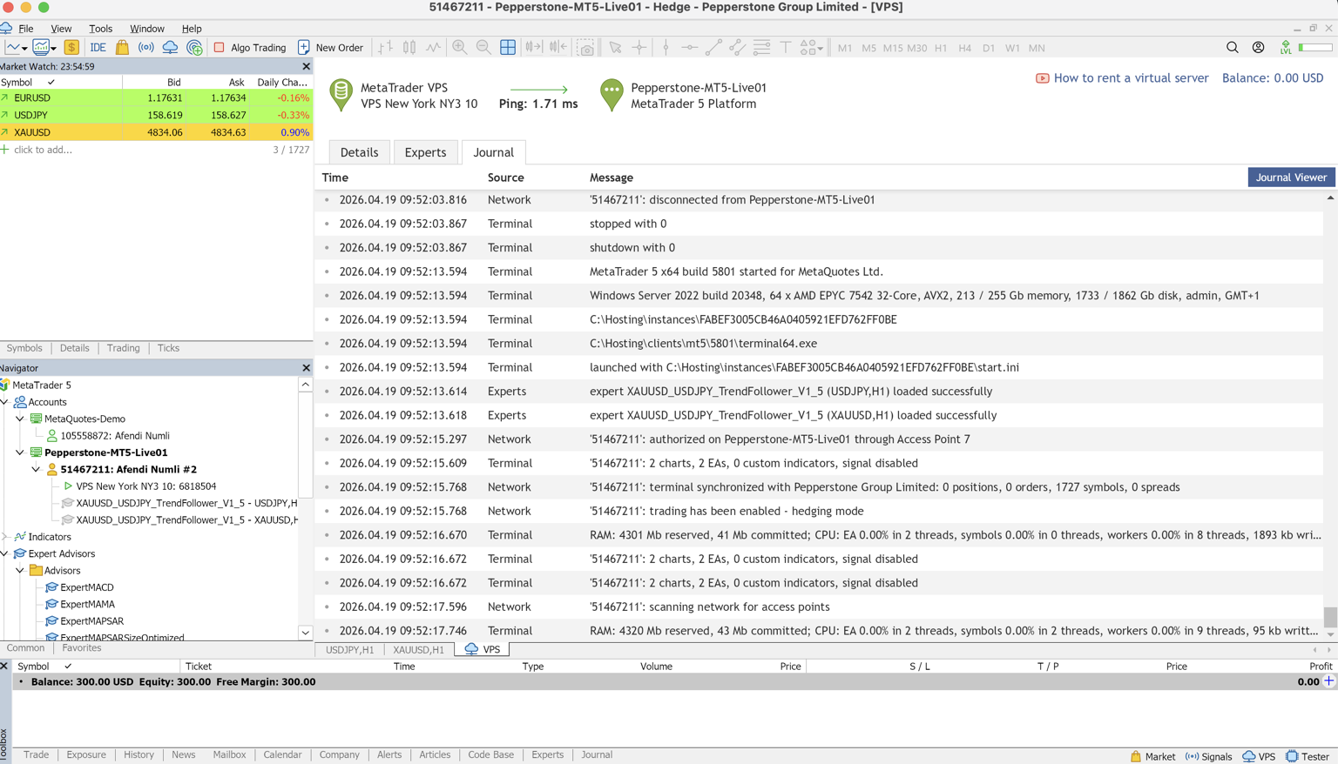This screenshot has width=1338, height=764.
Task: Toggle chart shift icon
Action: 557,48
